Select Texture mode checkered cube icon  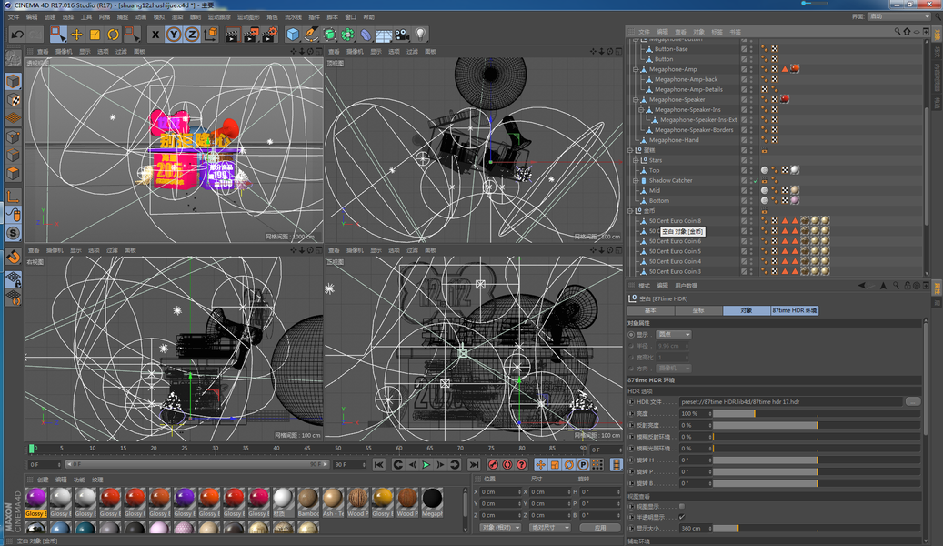14,100
